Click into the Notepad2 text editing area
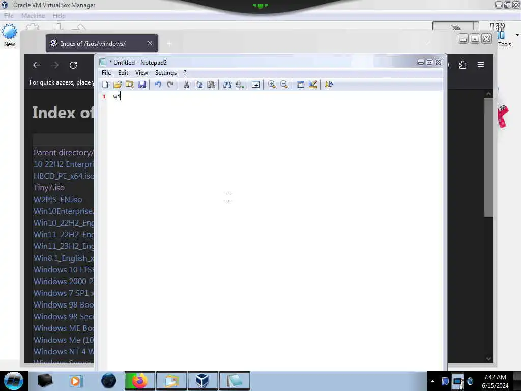The width and height of the screenshot is (521, 391). [x=276, y=230]
